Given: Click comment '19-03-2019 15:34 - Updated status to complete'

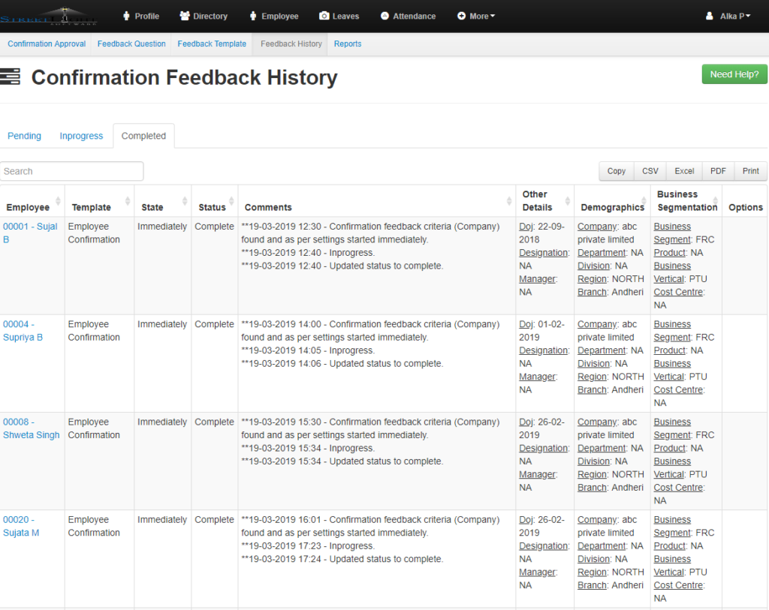Looking at the screenshot, I should pos(342,461).
